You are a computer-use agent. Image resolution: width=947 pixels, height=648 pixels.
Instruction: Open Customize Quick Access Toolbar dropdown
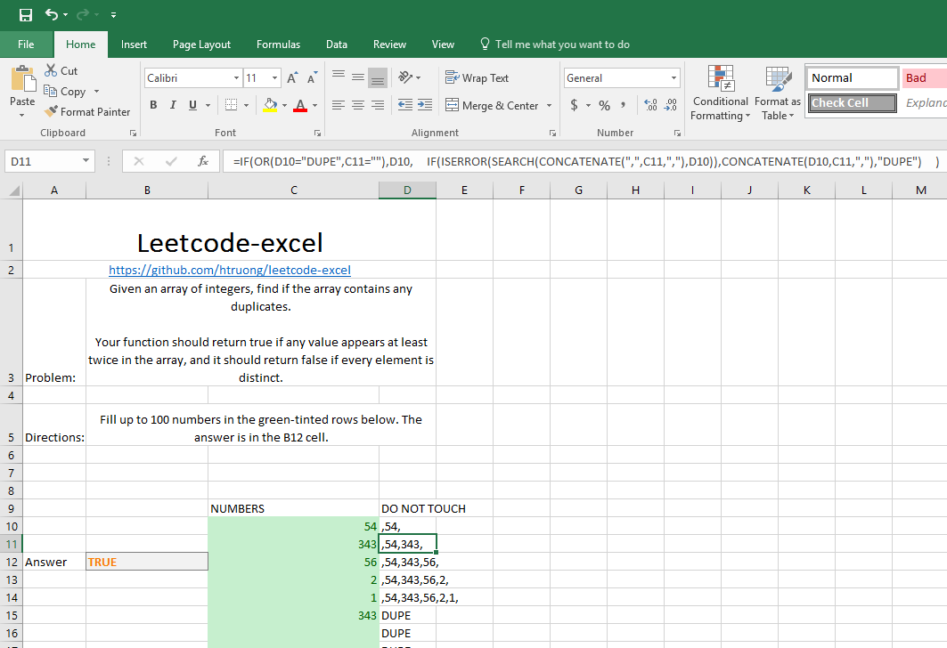tap(113, 15)
